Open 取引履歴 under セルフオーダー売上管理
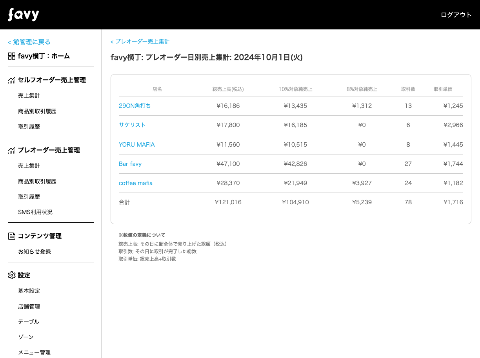 (29, 127)
